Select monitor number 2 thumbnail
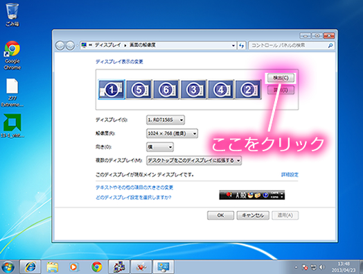 pos(248,89)
